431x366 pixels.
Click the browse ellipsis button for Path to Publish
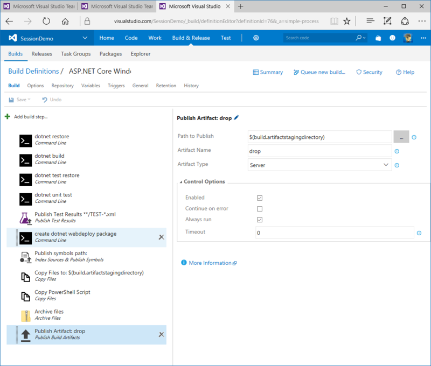pyautogui.click(x=401, y=137)
